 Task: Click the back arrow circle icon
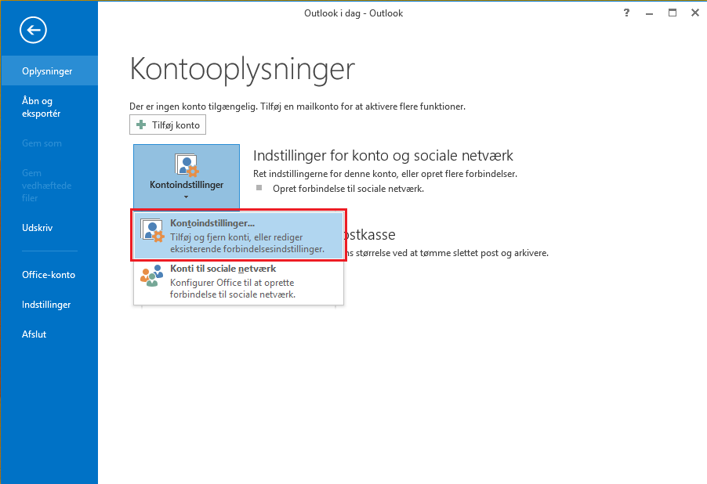[33, 31]
